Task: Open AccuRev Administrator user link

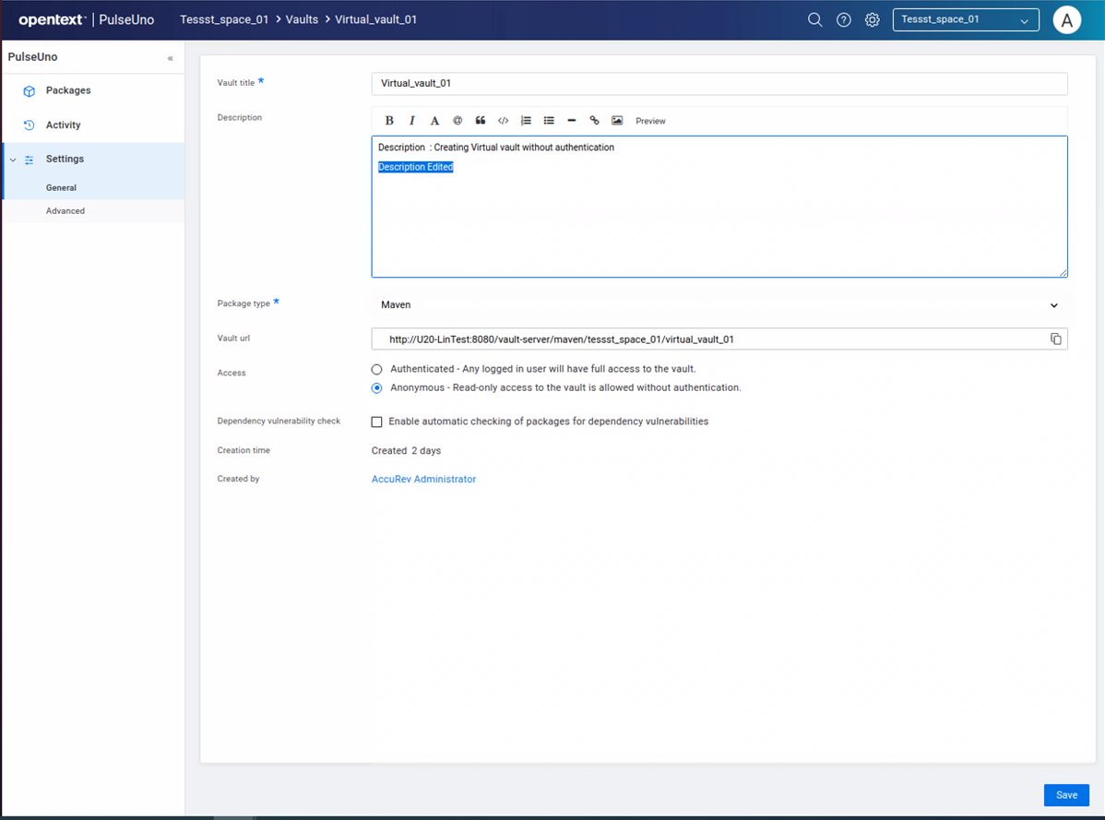Action: tap(423, 480)
